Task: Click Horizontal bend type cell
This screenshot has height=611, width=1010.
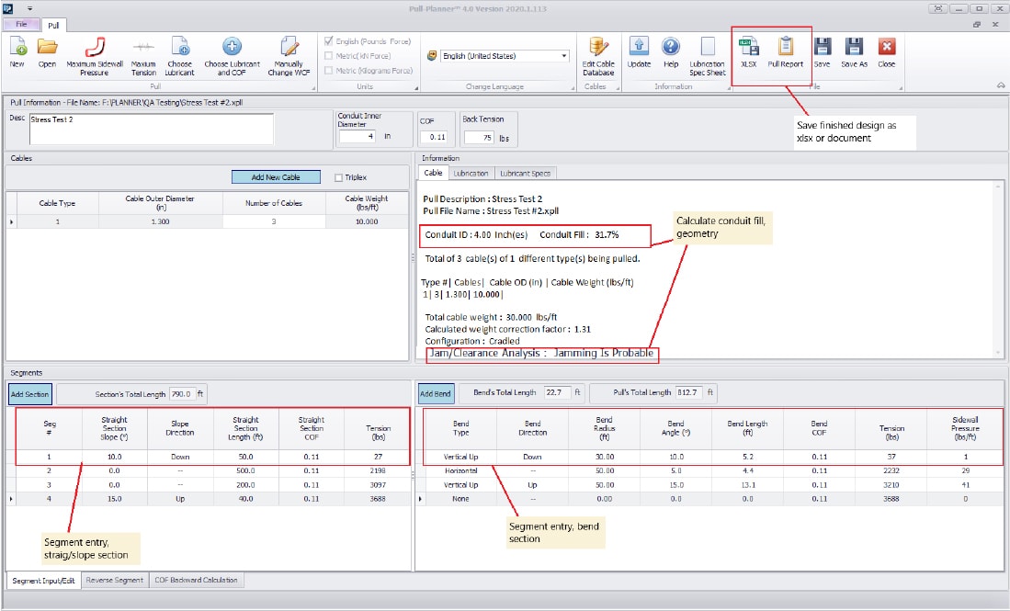Action: coord(460,470)
